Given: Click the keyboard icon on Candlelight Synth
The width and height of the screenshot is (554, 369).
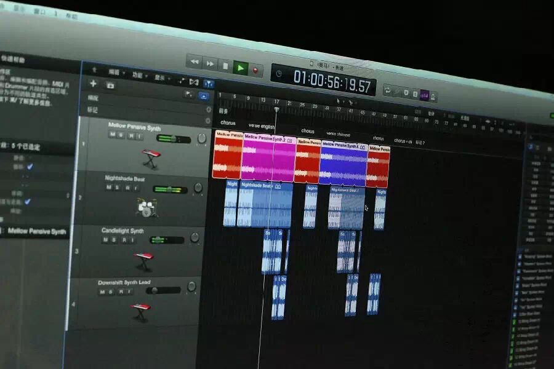Looking at the screenshot, I should [x=144, y=261].
